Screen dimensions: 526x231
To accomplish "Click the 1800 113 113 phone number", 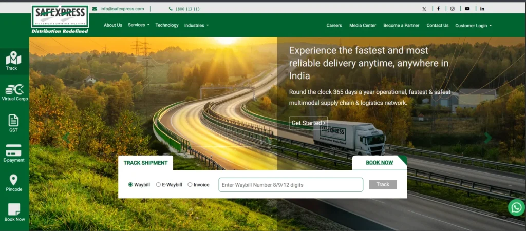I will click(187, 9).
